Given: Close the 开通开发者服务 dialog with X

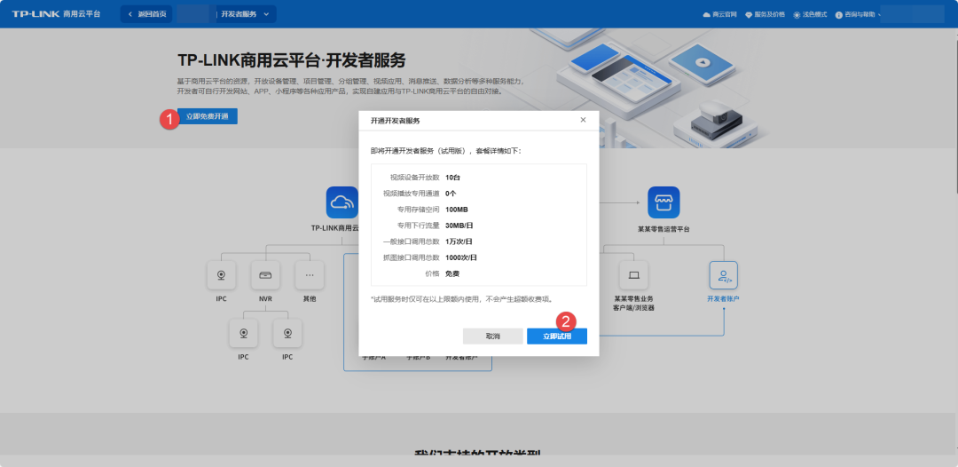Looking at the screenshot, I should coord(583,120).
